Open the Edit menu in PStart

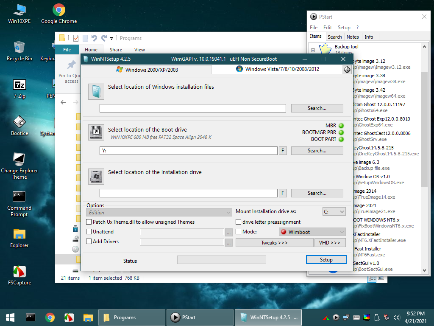pyautogui.click(x=328, y=28)
